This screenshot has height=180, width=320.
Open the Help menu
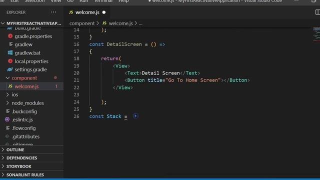pyautogui.click(x=123, y=1)
